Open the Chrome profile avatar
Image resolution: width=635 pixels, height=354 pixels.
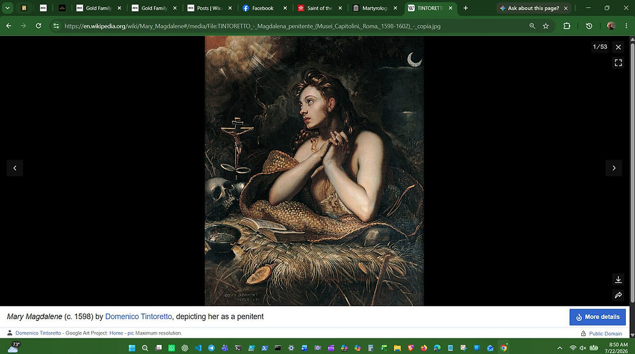click(x=611, y=26)
